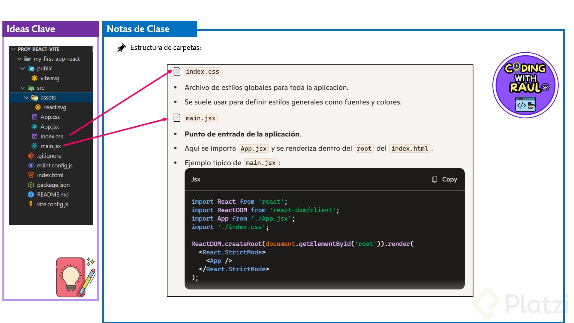
Task: Click the public folder globe icon
Action: [x=31, y=69]
